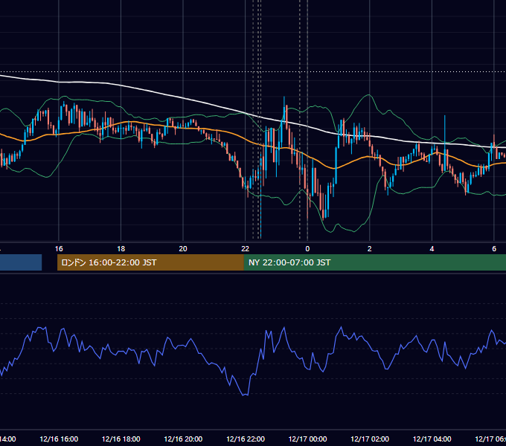Click the NY 22:00-07:00 JST session bar
506x446 pixels.
click(x=374, y=262)
